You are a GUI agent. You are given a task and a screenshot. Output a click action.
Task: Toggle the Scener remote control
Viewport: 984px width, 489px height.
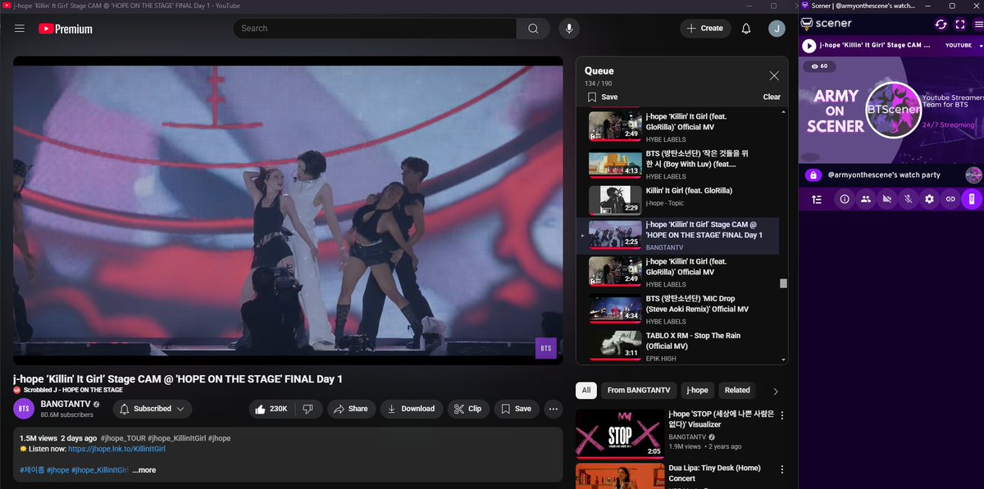click(x=971, y=199)
